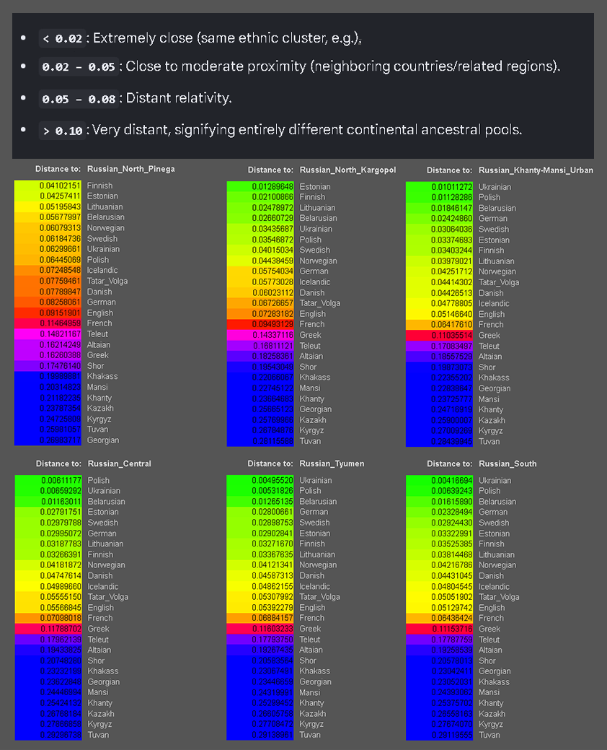Select the value cell 0.07098018
Screen dimensions: 607x750
point(48,618)
